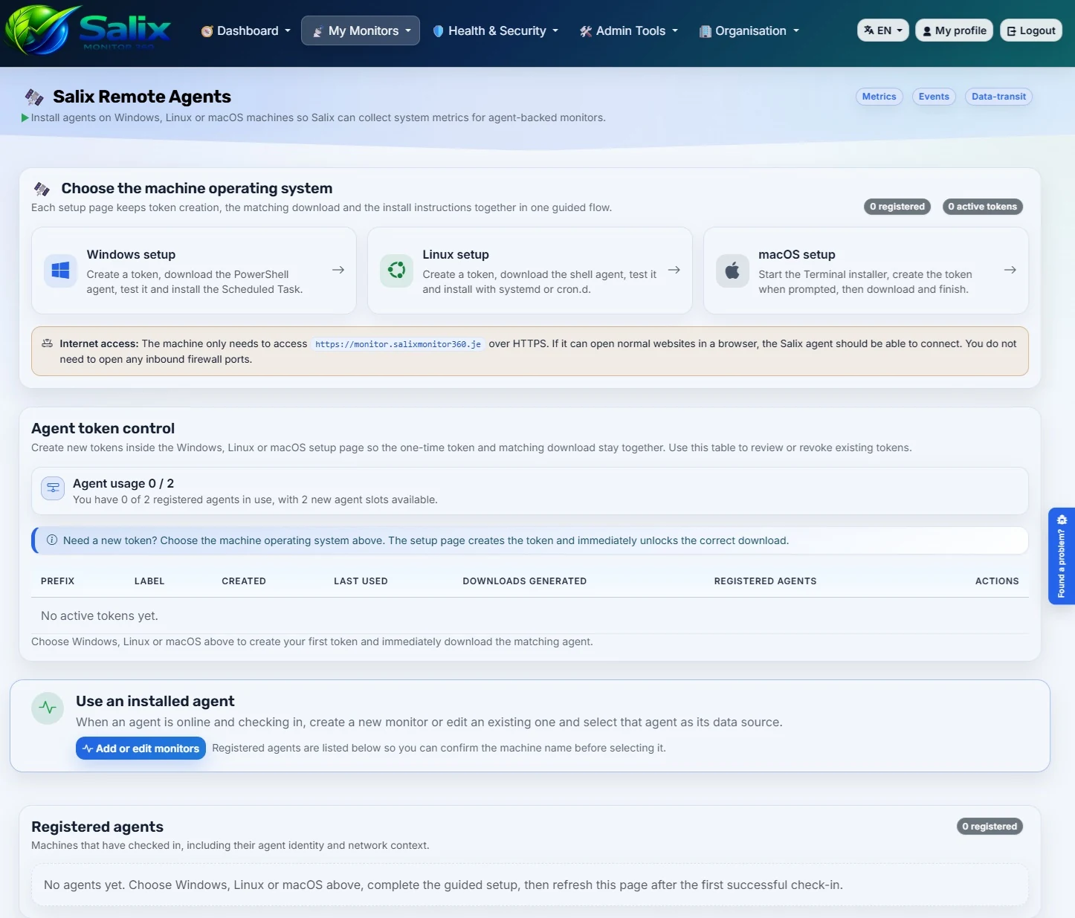Viewport: 1075px width, 918px height.
Task: Go to My profile
Action: pos(954,30)
